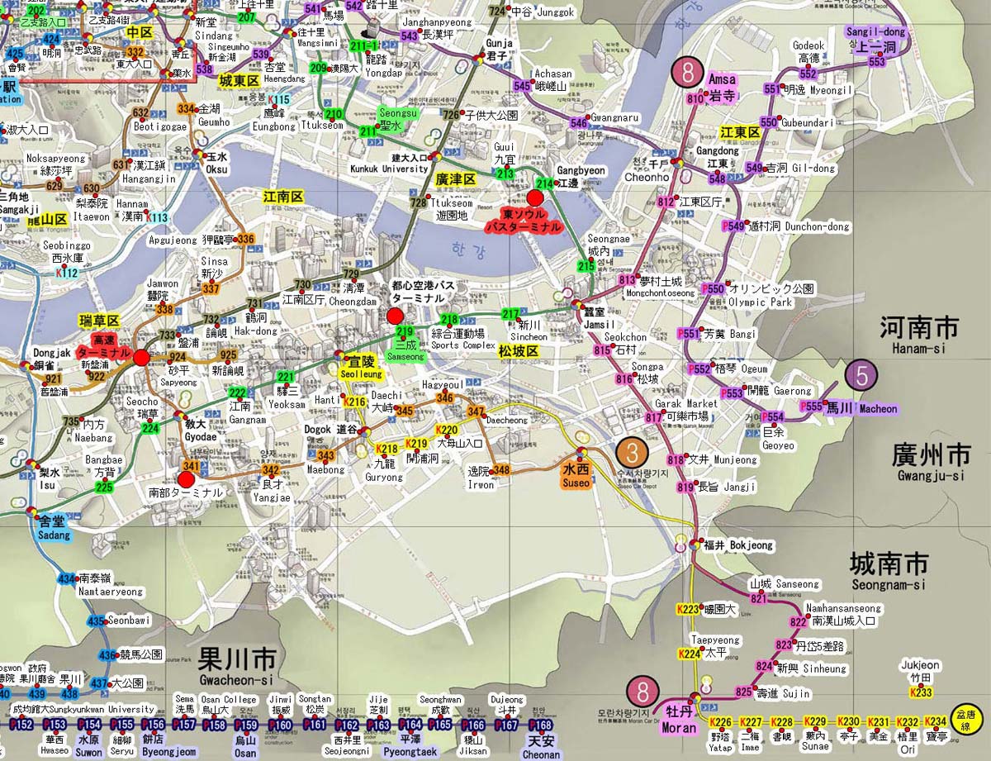Click the Cheonan station label
Viewport: 991px width, 761px height.
pyautogui.click(x=541, y=746)
